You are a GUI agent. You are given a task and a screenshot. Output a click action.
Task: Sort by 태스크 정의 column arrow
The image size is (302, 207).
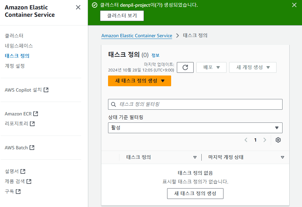pos(195,157)
